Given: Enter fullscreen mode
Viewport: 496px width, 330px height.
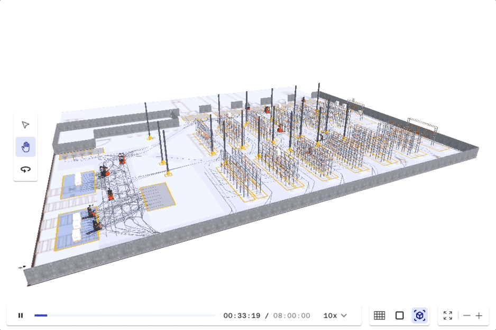Looking at the screenshot, I should click(x=447, y=315).
